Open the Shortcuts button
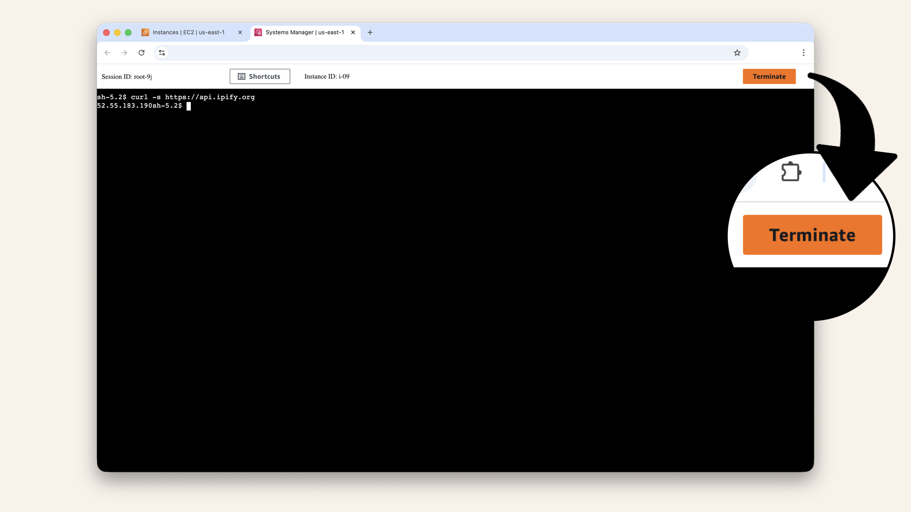 (x=260, y=76)
